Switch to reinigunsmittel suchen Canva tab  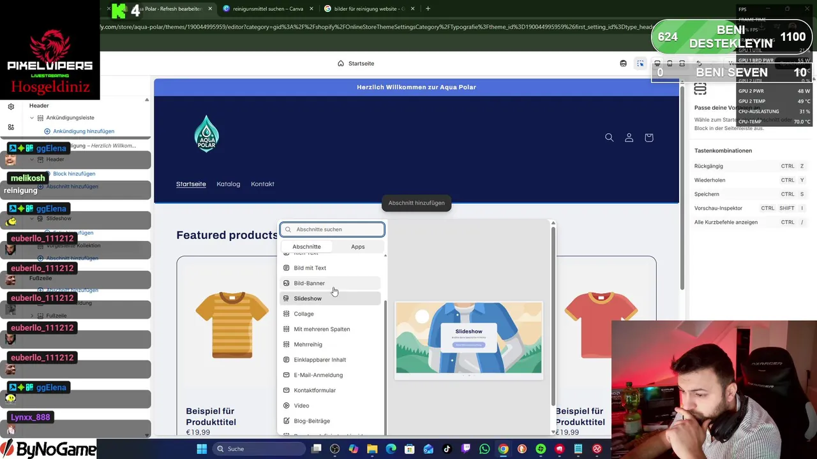(268, 9)
